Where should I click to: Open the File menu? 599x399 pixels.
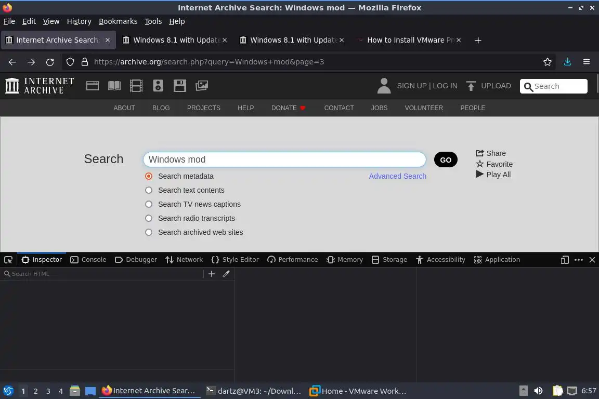click(x=9, y=21)
